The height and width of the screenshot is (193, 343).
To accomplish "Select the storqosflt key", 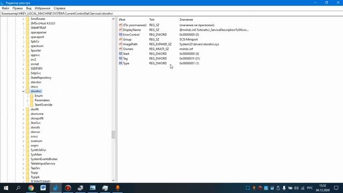I will pos(37,118).
